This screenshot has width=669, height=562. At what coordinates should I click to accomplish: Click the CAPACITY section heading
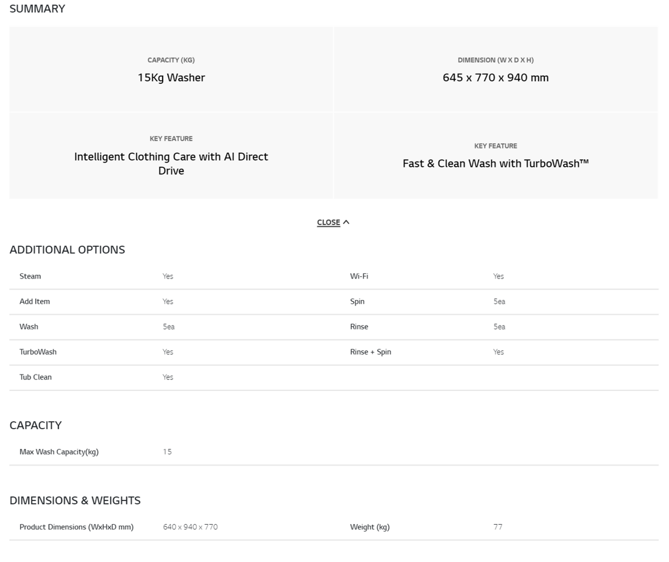(36, 426)
